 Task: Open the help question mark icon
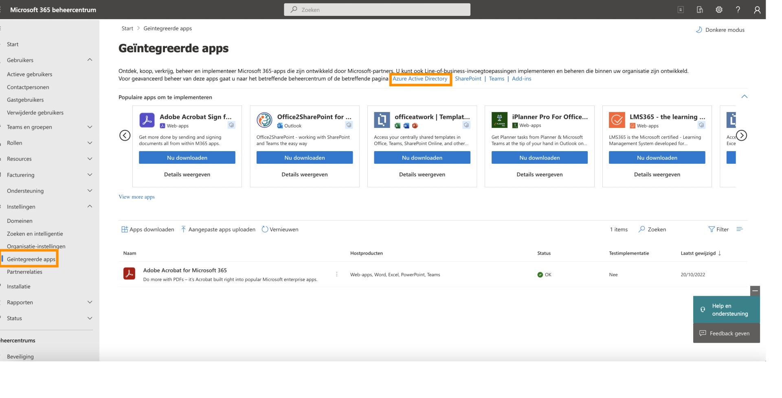pyautogui.click(x=738, y=10)
